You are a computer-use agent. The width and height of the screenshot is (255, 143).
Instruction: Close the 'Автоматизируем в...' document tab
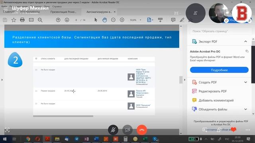[115, 12]
